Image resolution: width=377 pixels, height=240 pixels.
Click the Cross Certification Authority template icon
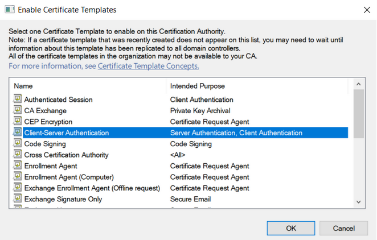pyautogui.click(x=17, y=154)
